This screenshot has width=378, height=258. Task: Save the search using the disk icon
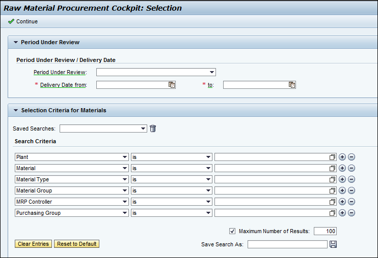coord(333,244)
